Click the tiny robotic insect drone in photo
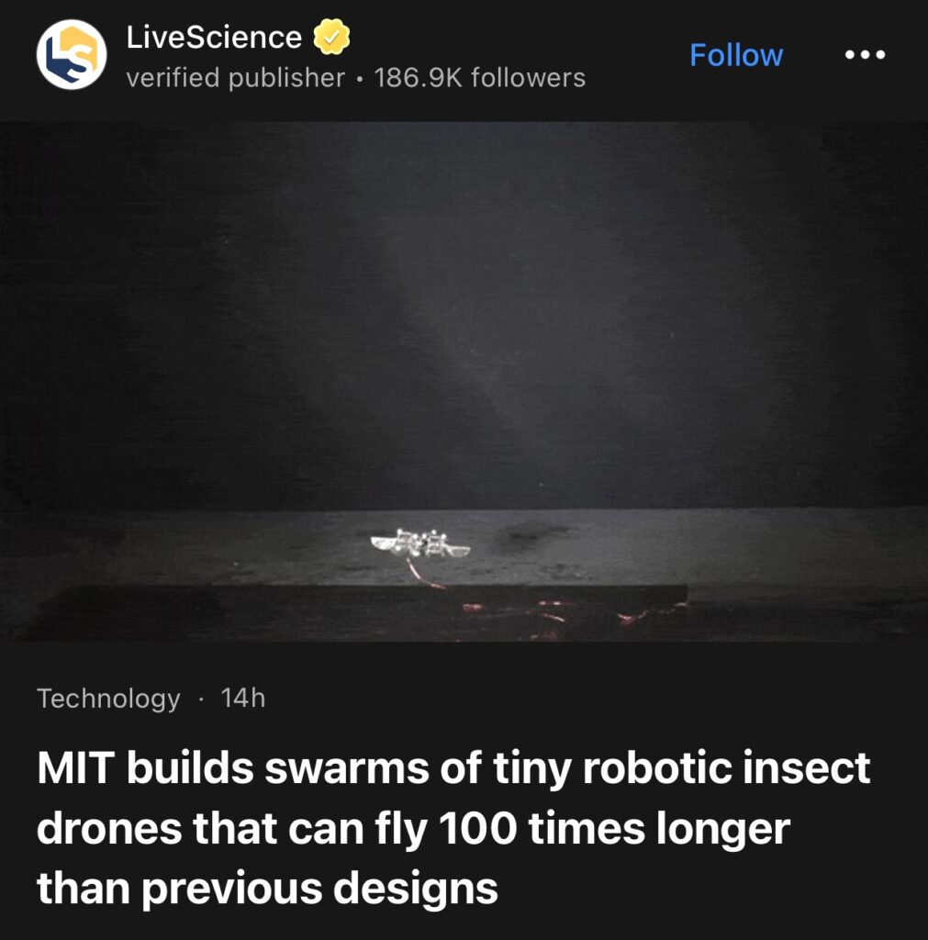The width and height of the screenshot is (928, 940). [x=419, y=543]
